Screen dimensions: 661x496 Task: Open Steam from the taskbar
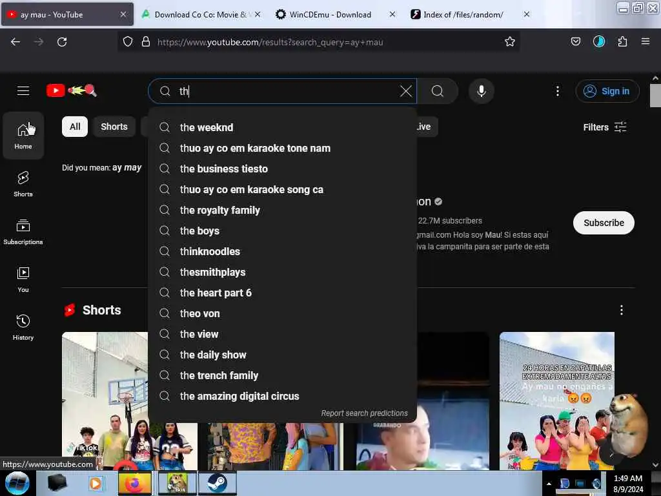(217, 483)
